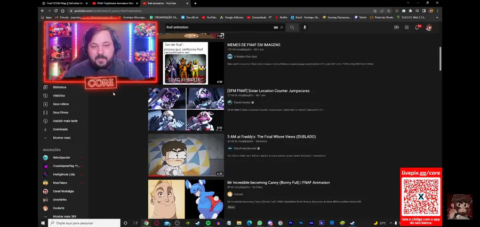Open video title MEMES DE FNAF EM IMAGENS
The width and height of the screenshot is (480, 227).
point(253,45)
